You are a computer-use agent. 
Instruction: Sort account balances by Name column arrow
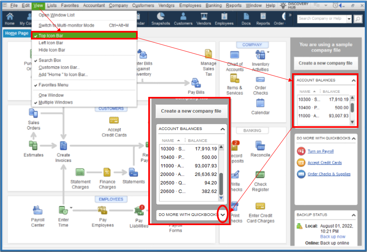pyautogui.click(x=314, y=92)
